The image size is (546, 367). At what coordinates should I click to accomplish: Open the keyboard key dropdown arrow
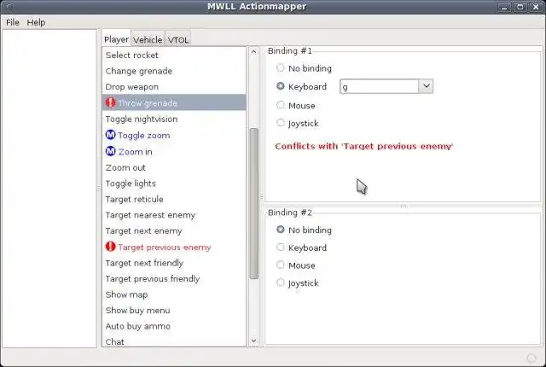coord(427,86)
